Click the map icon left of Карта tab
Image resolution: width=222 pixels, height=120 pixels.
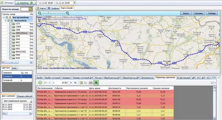pos(37,8)
